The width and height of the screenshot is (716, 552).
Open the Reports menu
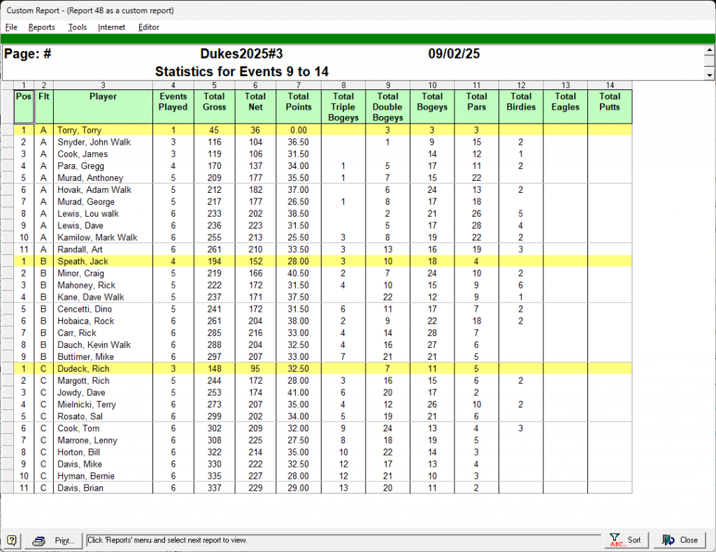tap(42, 27)
